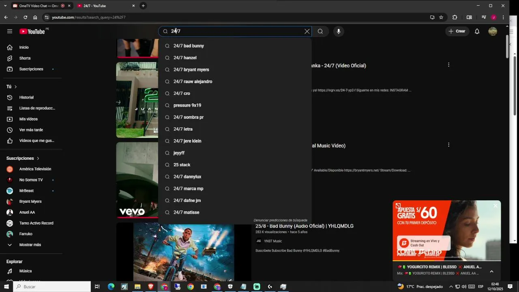Screen dimensions: 519x292
Task: Open Ver más tarde
Action: pos(31,130)
